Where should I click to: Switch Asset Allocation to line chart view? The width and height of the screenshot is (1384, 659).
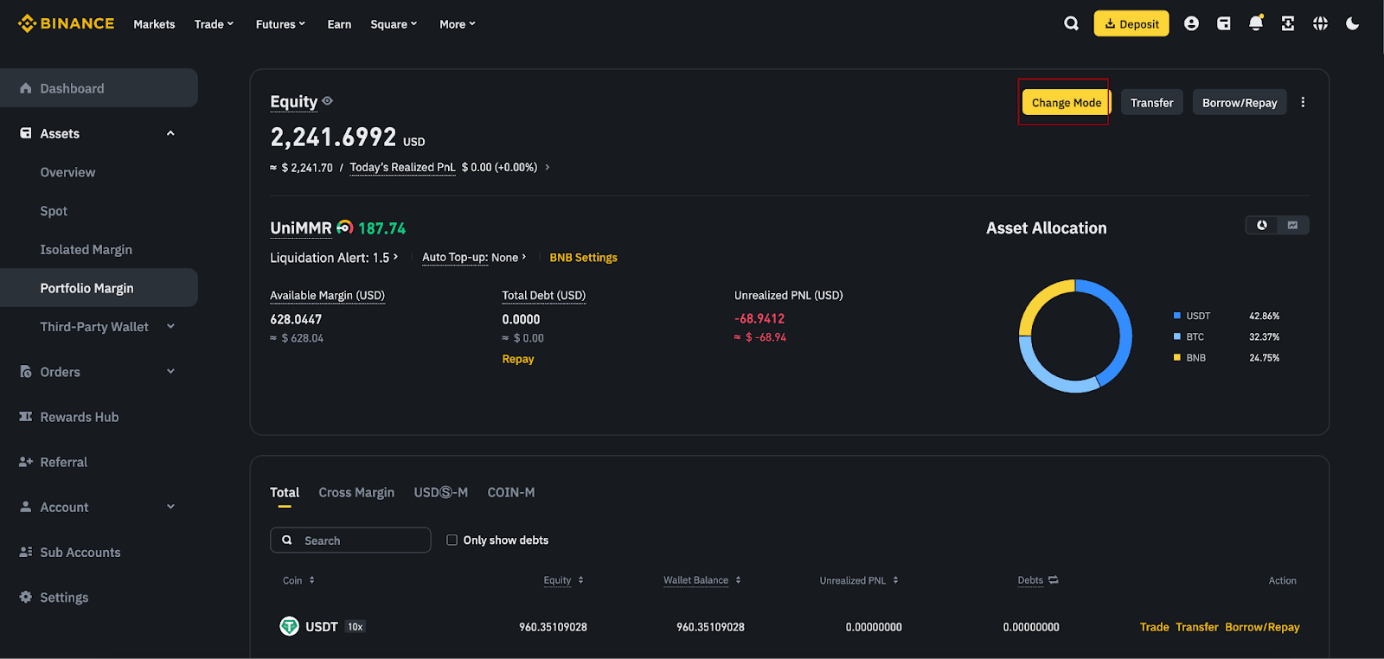1292,225
